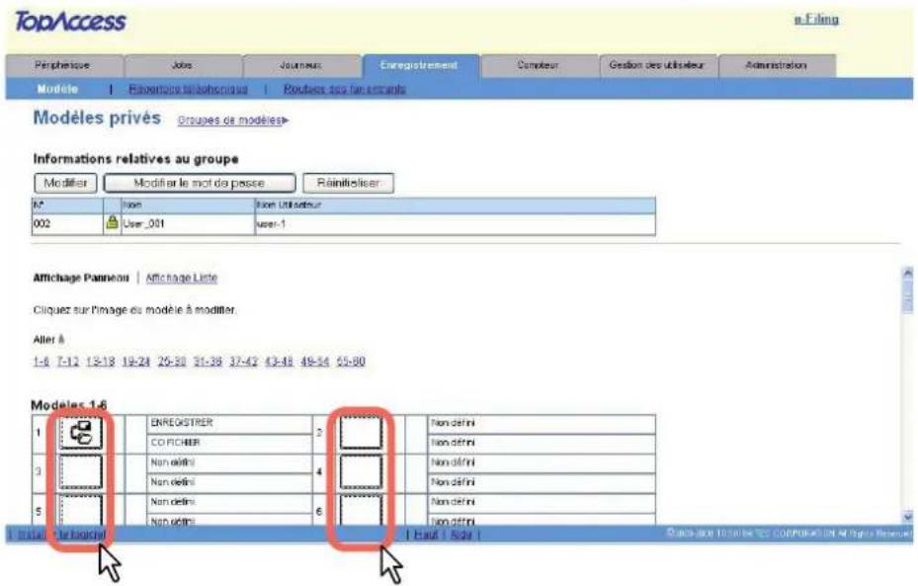Click the Réinitialiser button
The height and width of the screenshot is (586, 918).
(349, 183)
